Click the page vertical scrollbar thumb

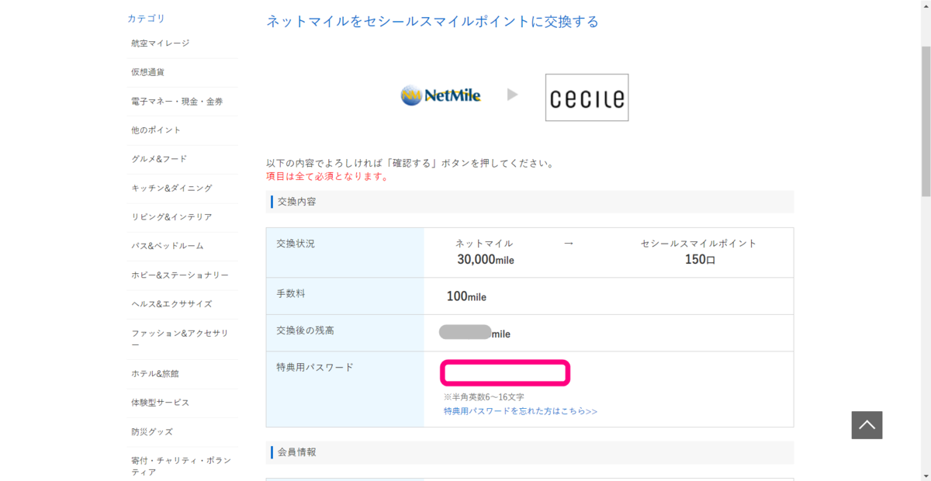click(925, 120)
